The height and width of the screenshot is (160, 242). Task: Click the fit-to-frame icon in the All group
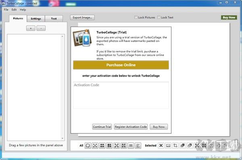point(117,145)
